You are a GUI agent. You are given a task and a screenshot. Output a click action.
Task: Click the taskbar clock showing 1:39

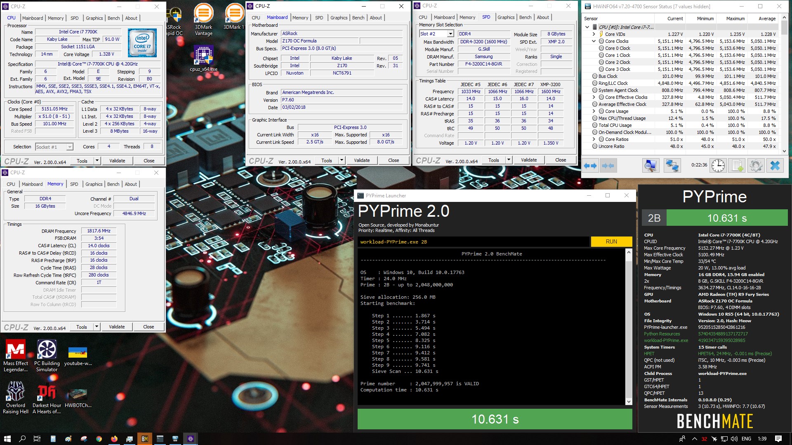click(x=762, y=439)
